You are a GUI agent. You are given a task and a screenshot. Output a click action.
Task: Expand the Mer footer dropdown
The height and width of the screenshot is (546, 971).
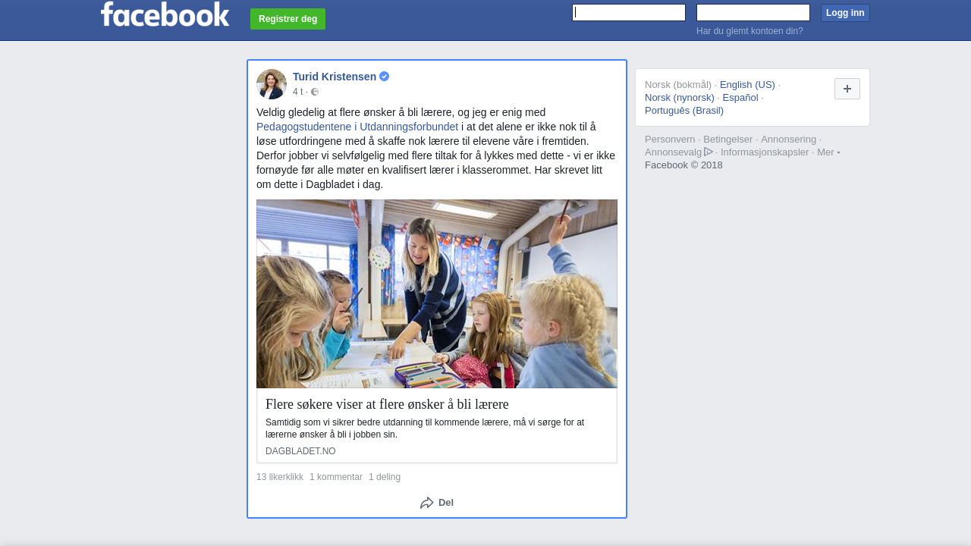828,152
